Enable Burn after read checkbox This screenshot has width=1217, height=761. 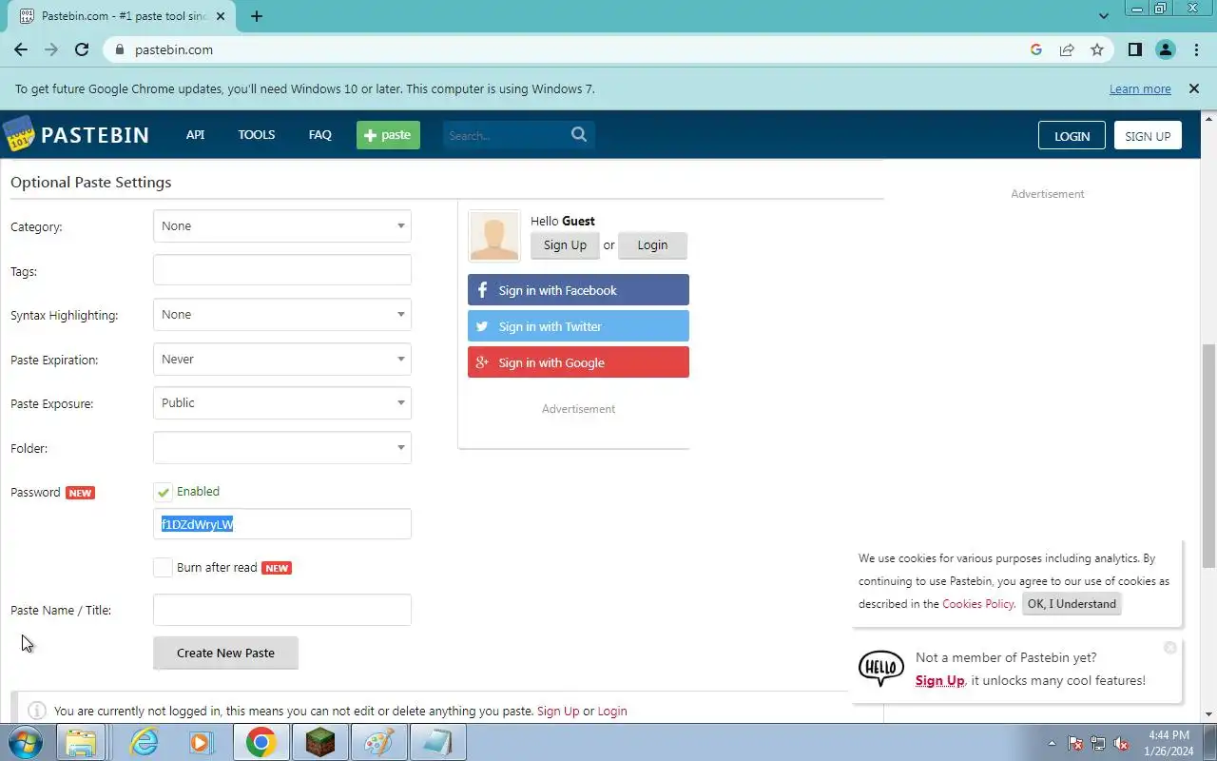164,567
